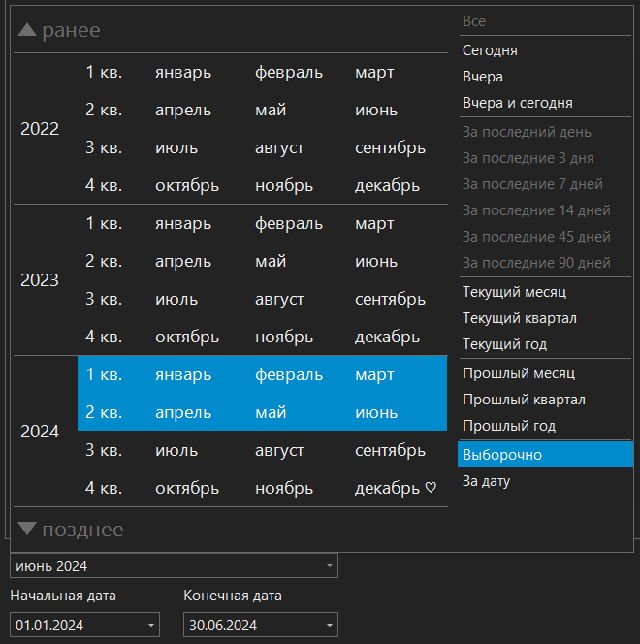Open the Начальная дата date picker arrow
Viewport: 640px width, 644px height.
[151, 626]
